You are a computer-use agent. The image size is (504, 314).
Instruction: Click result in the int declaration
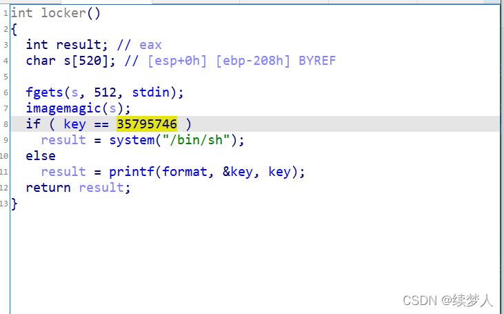click(79, 45)
